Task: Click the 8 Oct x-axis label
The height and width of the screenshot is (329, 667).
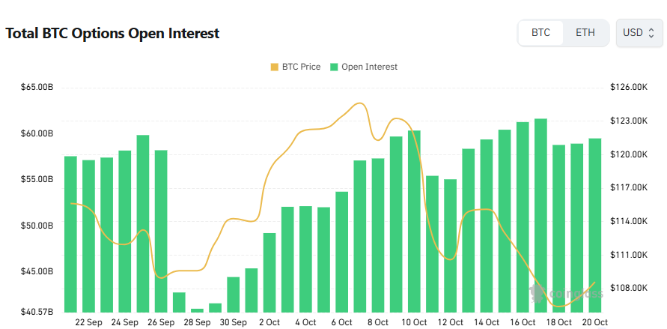Action: (x=377, y=322)
